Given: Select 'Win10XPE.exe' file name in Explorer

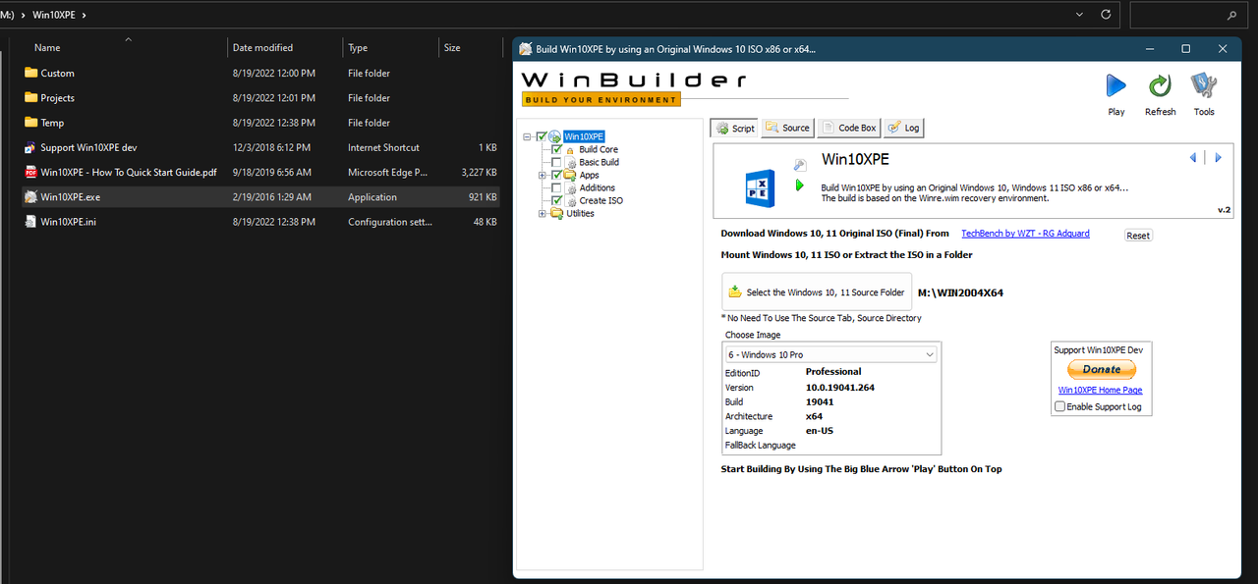Looking at the screenshot, I should click(71, 196).
